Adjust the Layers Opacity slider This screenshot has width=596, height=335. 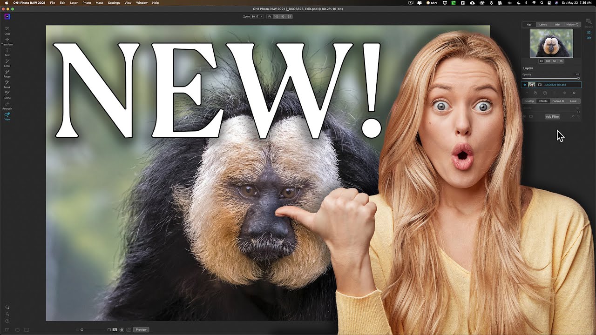pos(551,78)
